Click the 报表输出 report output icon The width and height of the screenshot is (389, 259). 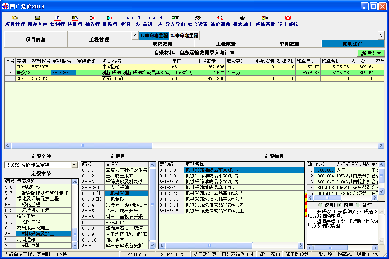243,18
